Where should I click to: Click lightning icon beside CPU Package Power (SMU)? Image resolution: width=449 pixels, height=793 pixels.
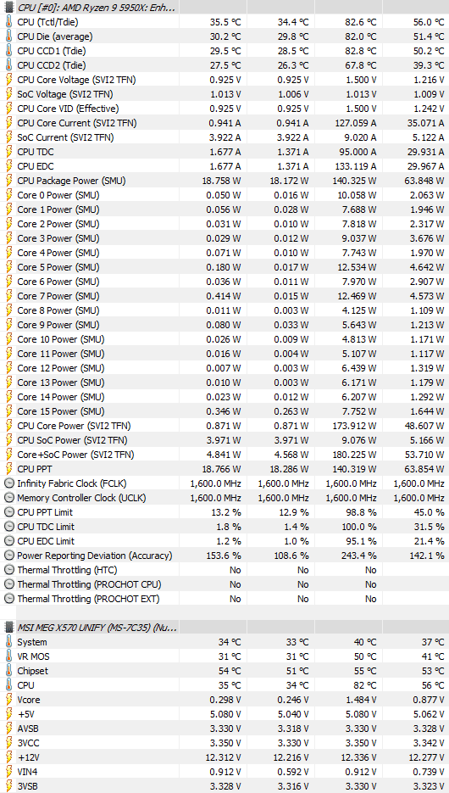(8, 181)
